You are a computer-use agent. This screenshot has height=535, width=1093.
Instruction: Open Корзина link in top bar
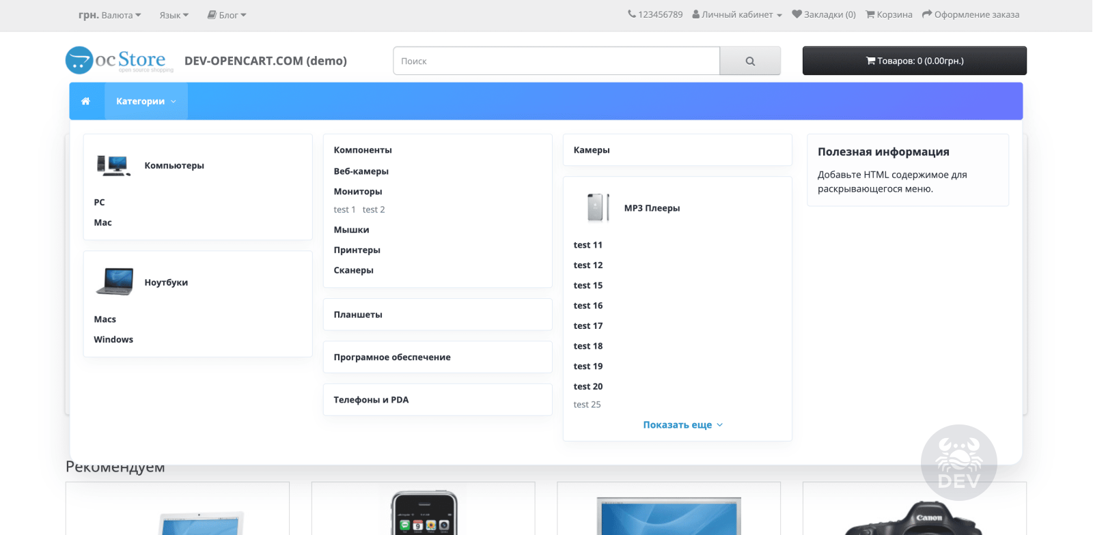click(x=889, y=14)
